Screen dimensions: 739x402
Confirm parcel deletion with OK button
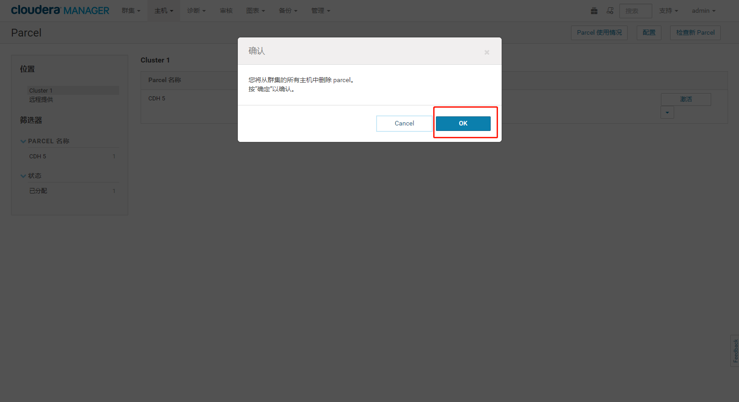point(463,123)
